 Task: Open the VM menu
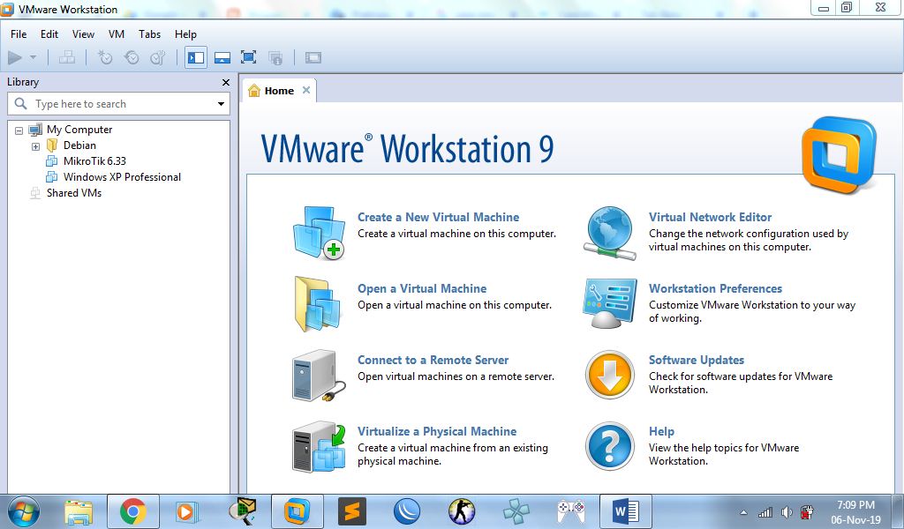116,34
